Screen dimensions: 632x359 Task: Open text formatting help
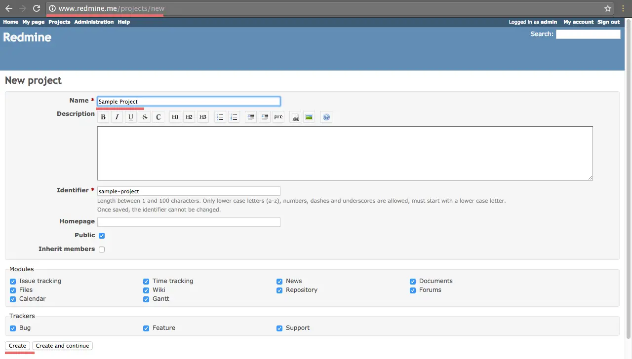click(x=326, y=117)
